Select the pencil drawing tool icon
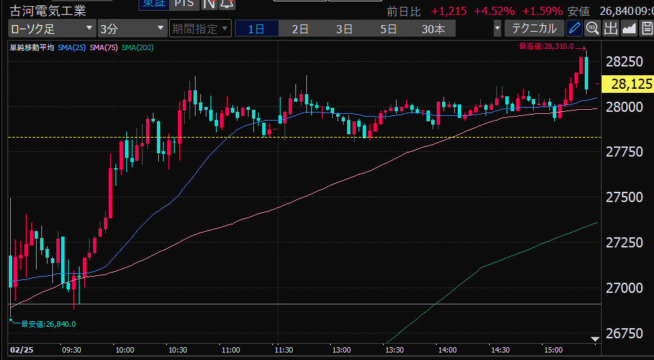 (575, 28)
